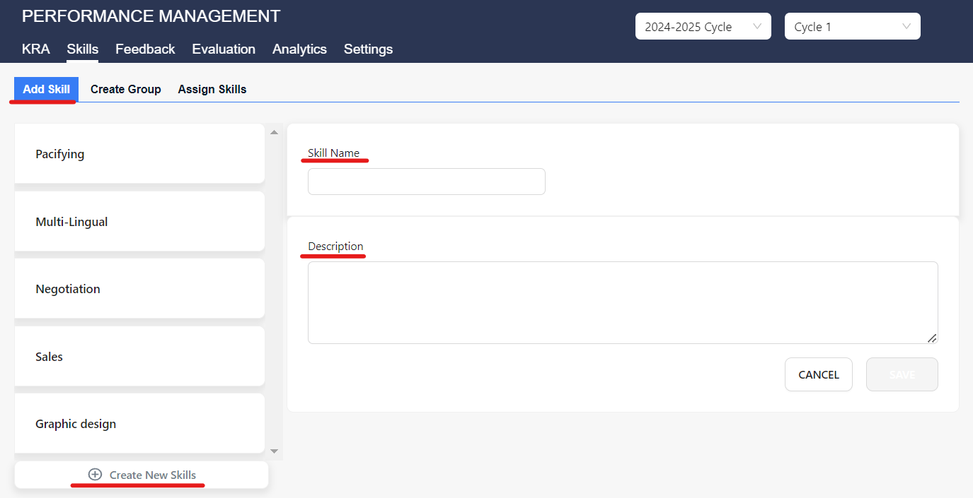Go to the Analytics section
973x498 pixels.
point(299,49)
